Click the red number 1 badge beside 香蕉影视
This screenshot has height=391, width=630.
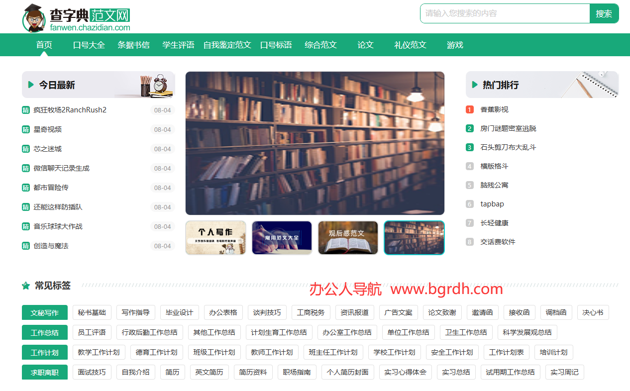tap(469, 109)
